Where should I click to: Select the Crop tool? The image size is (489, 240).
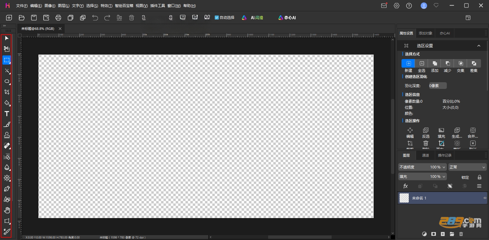7,92
